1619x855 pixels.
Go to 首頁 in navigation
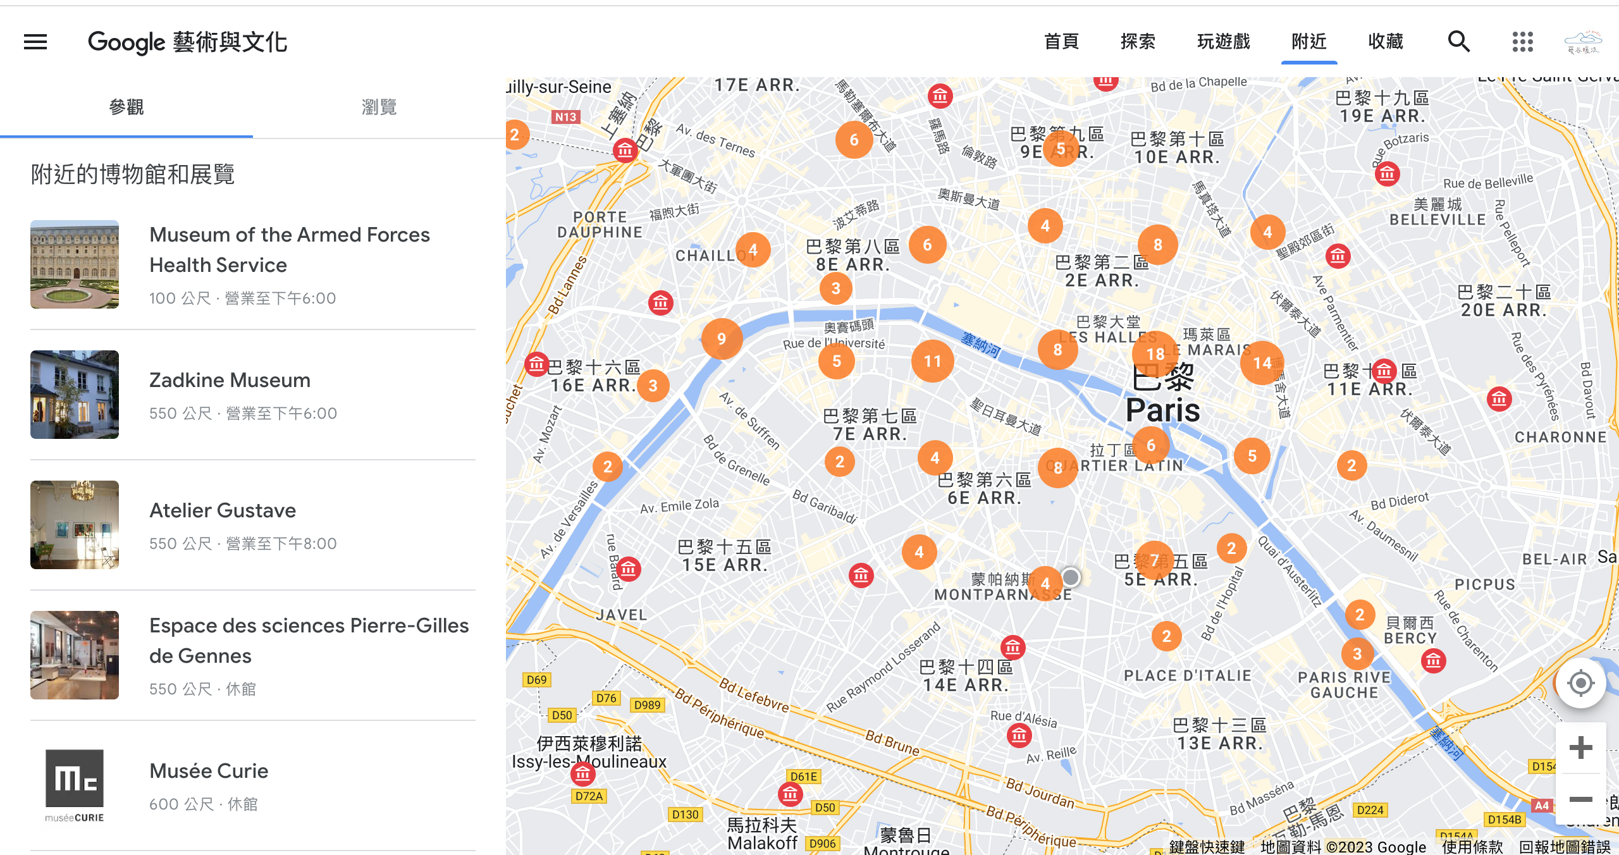click(1061, 42)
